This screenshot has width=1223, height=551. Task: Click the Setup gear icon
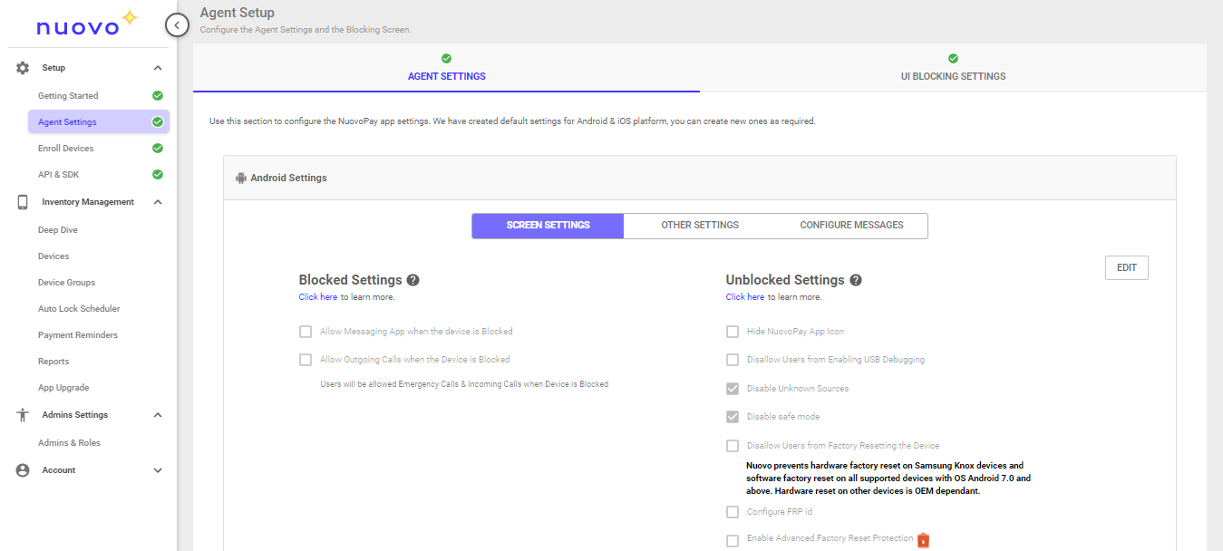click(x=22, y=67)
